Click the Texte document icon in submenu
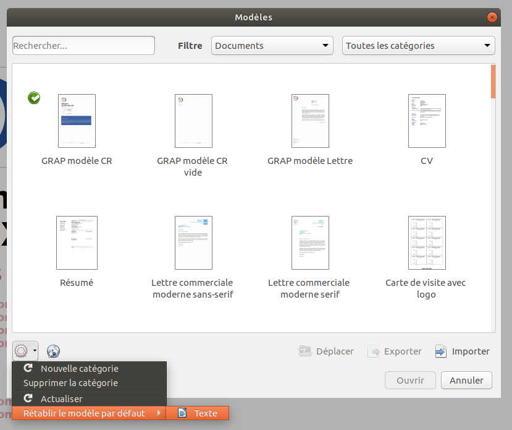This screenshot has width=512, height=430. (182, 413)
